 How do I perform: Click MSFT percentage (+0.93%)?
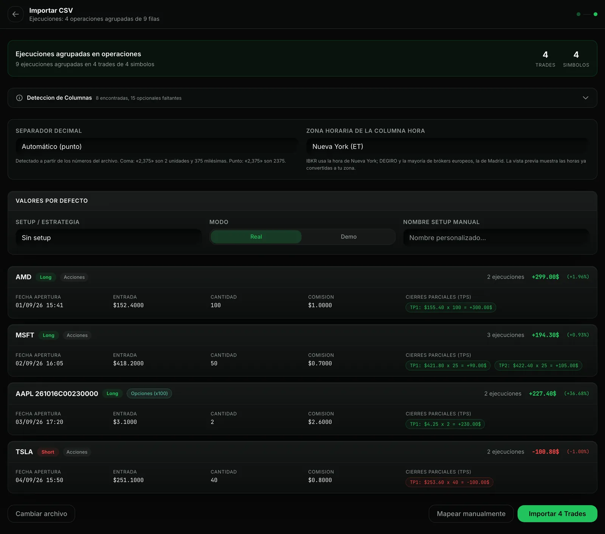(578, 335)
